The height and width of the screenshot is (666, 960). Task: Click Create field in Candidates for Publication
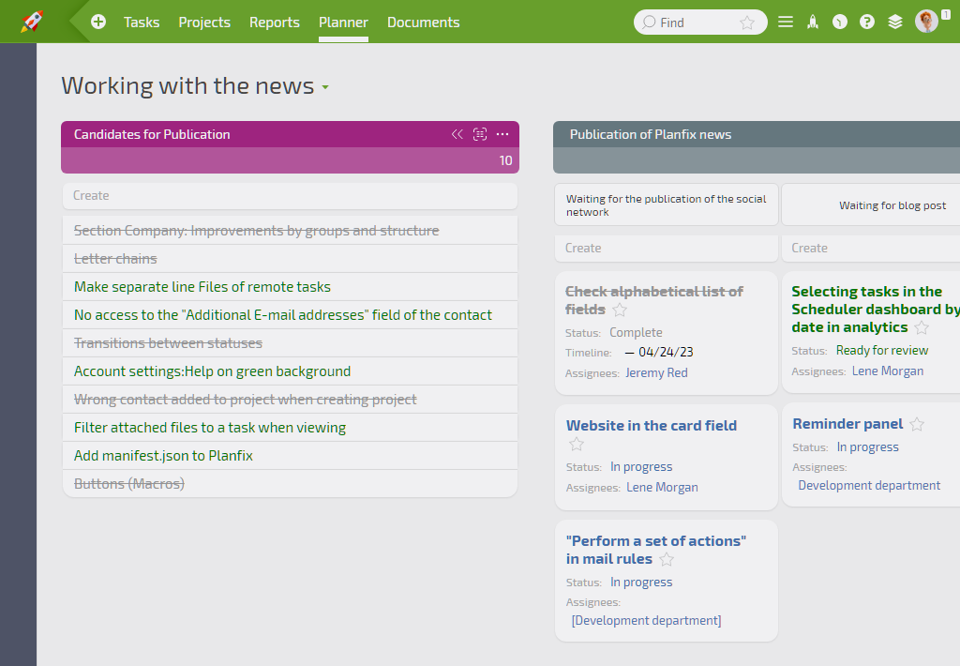[291, 195]
